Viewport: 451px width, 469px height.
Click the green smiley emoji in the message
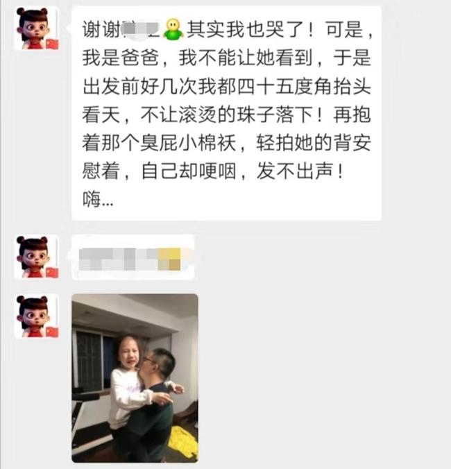tap(173, 30)
